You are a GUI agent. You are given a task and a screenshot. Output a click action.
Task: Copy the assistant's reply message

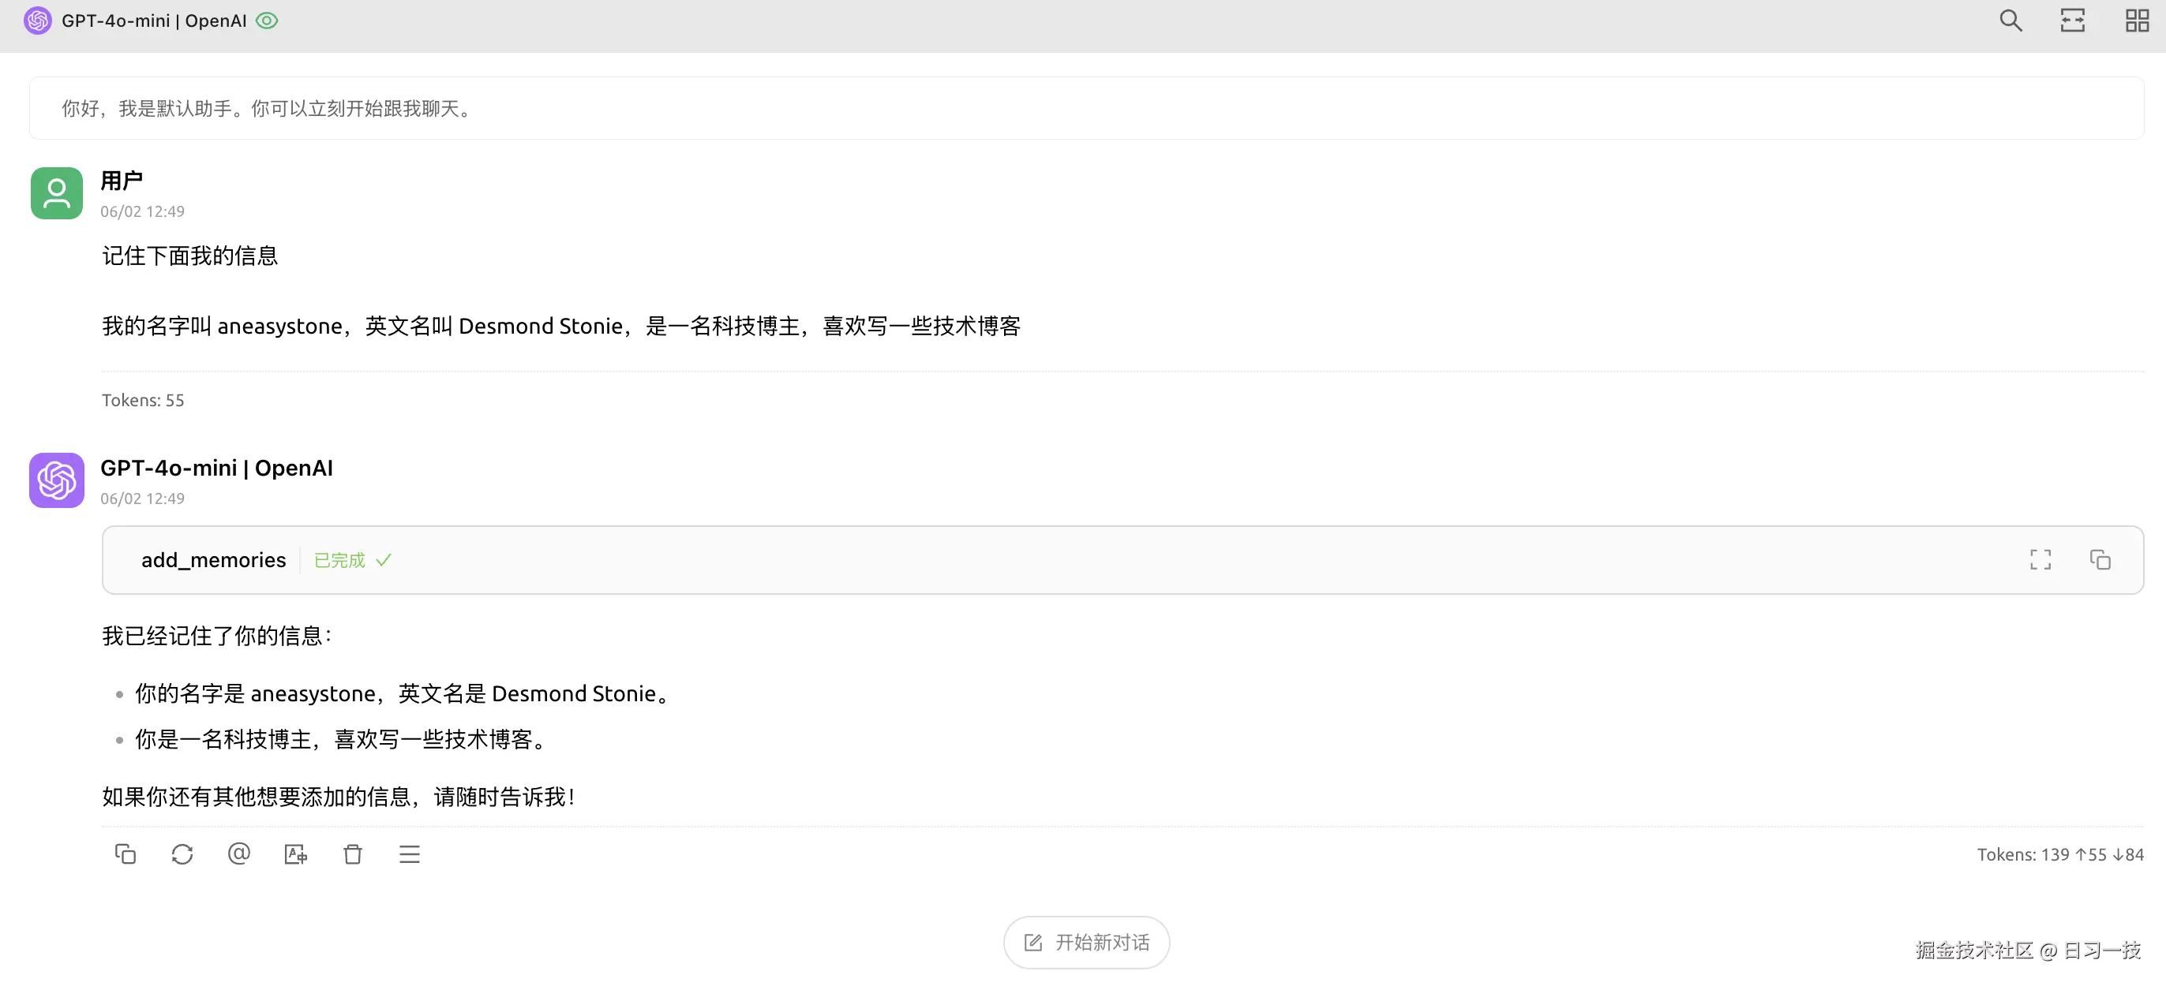pyautogui.click(x=126, y=854)
